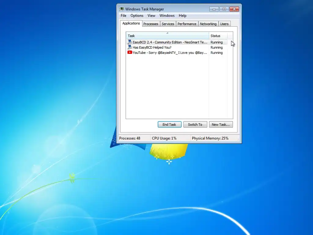This screenshot has height=235, width=313.
Task: Close the Windows Task Manager window
Action: (x=234, y=9)
